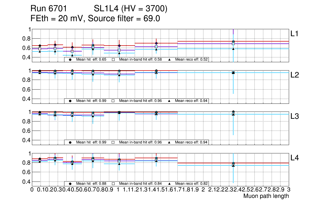Select the 'Run 6701' title text
Image resolution: width=321 pixels, height=207 pixels.
pyautogui.click(x=49, y=9)
